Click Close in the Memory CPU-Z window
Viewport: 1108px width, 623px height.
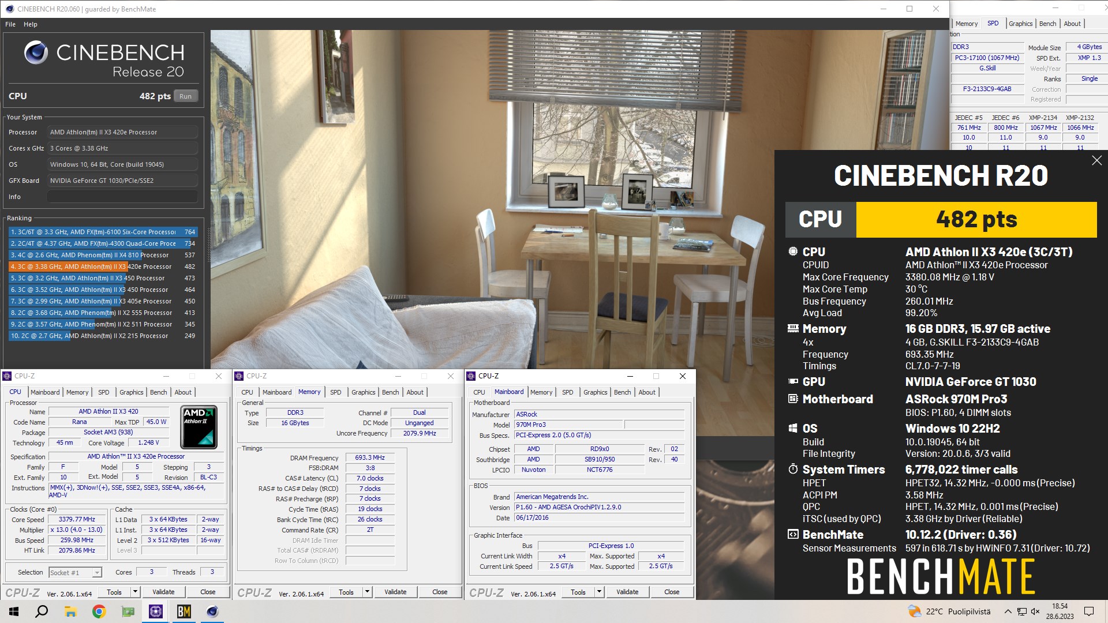(x=440, y=592)
